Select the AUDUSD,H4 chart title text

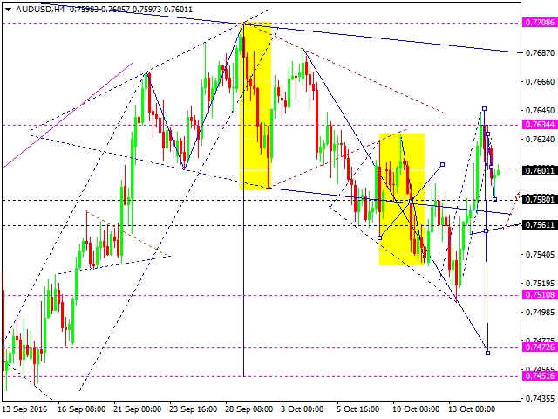(40, 10)
